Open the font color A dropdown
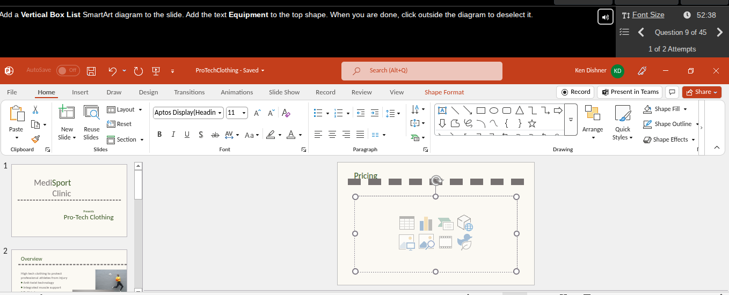 coord(300,135)
